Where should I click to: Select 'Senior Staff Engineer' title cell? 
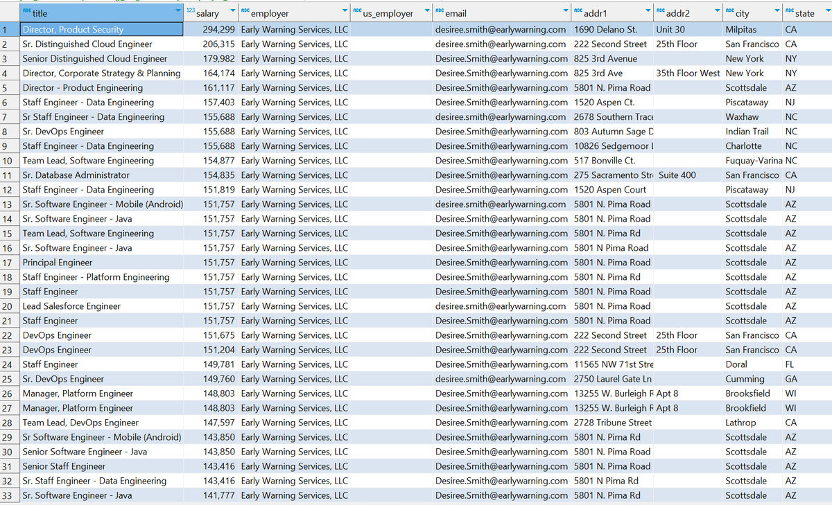click(102, 466)
